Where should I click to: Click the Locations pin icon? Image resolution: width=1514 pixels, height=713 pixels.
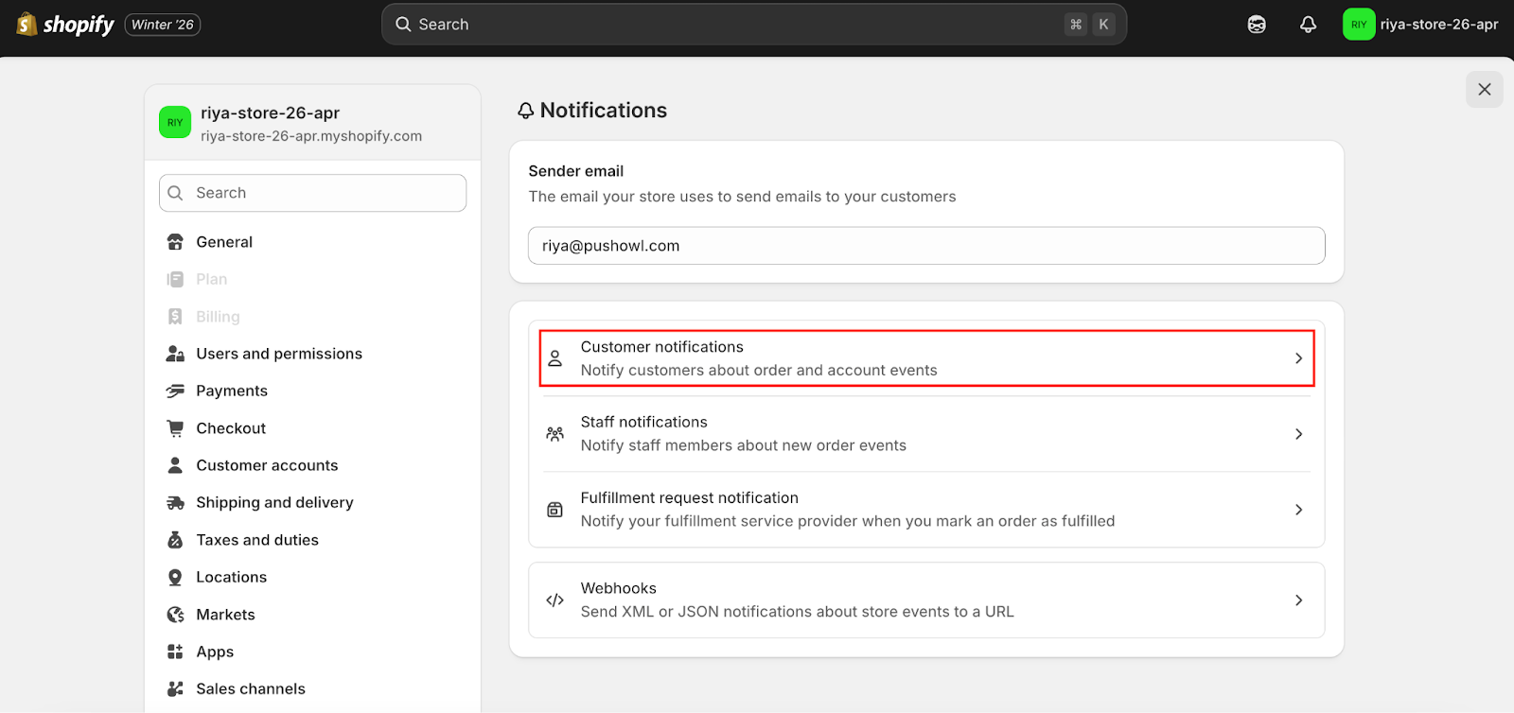coord(175,577)
